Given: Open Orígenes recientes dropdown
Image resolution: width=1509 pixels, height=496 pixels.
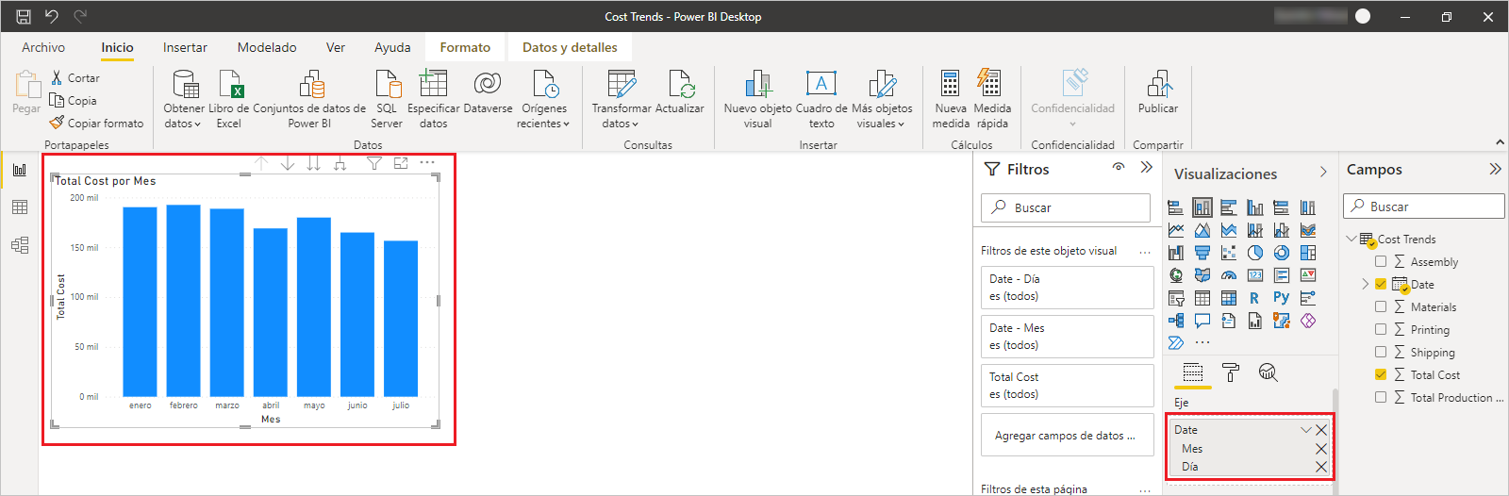Looking at the screenshot, I should (544, 99).
